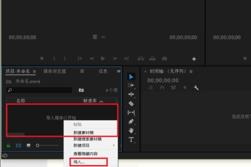Select the Hand tool
Screen dimensions: 251x167
(x=131, y=130)
